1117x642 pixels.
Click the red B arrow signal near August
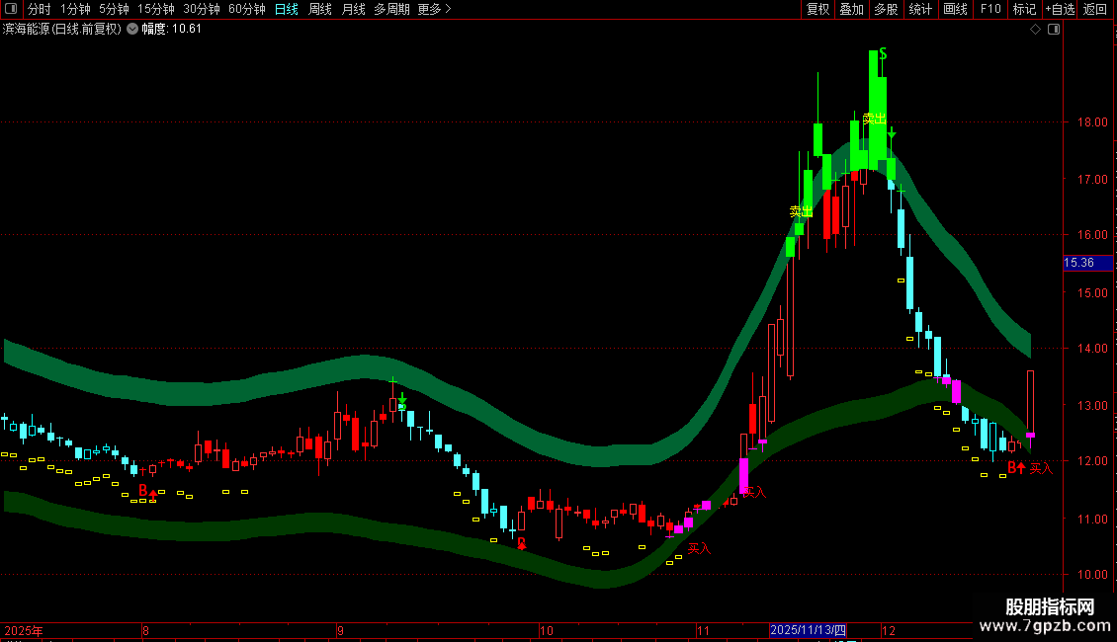point(147,491)
